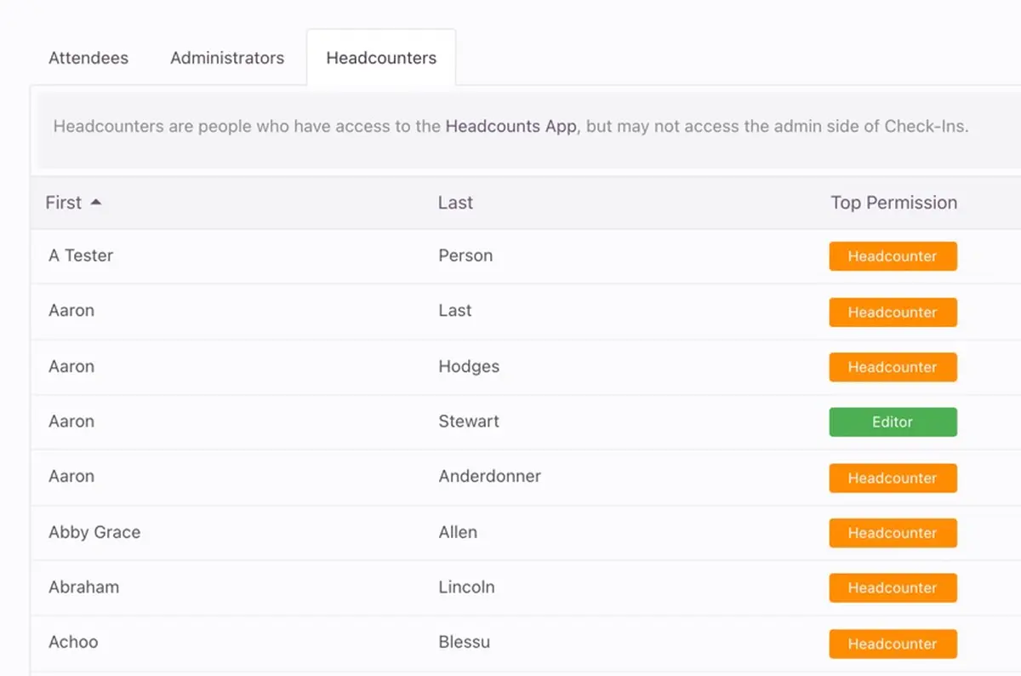This screenshot has width=1021, height=676.
Task: Click Headcounter badge for Aaron Last
Action: [x=893, y=312]
